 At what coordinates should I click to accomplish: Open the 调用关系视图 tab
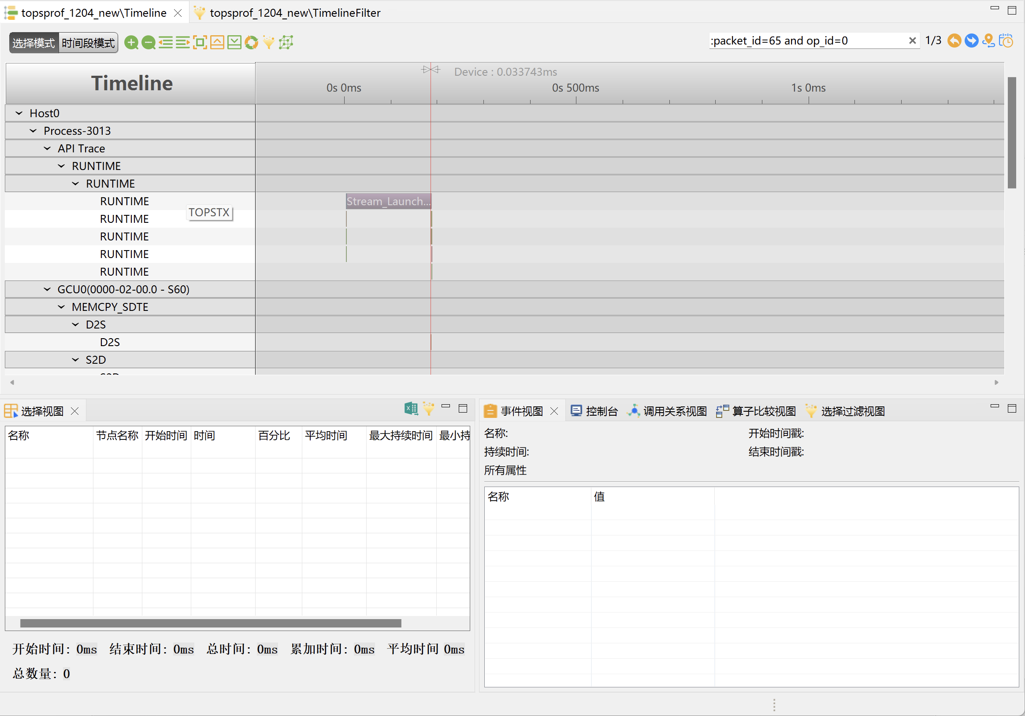(x=668, y=411)
